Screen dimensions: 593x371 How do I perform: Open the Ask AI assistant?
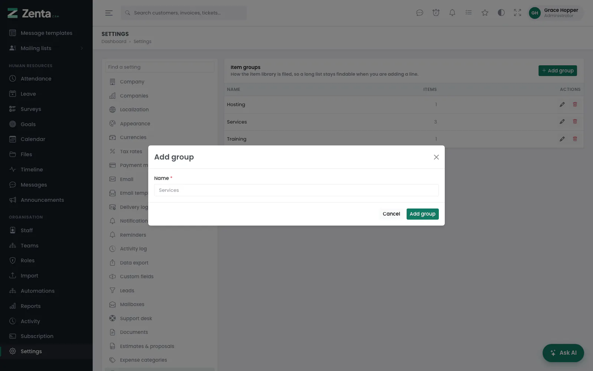(x=563, y=353)
